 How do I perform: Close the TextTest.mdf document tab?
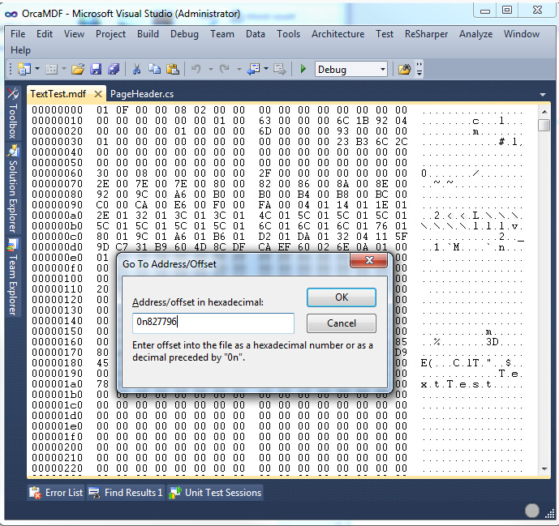[x=97, y=94]
